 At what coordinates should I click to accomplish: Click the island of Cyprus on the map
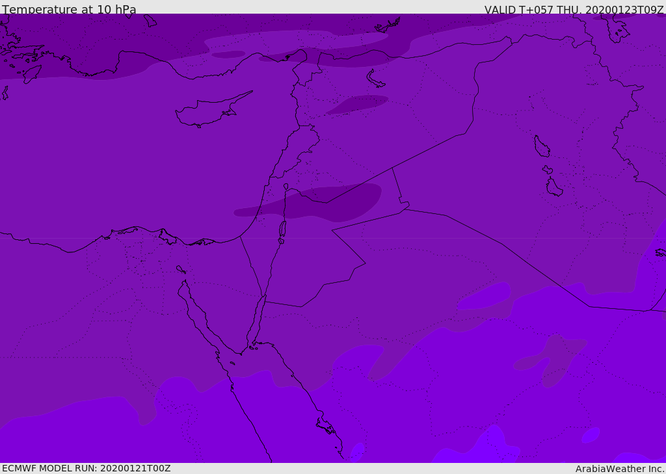(x=213, y=111)
